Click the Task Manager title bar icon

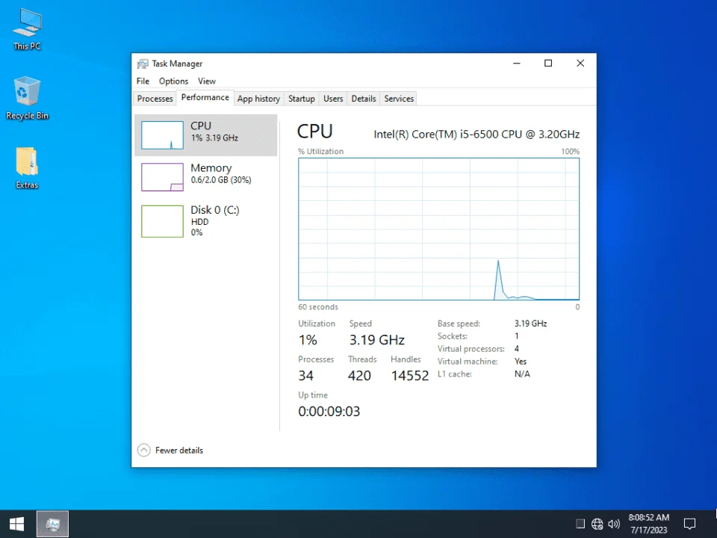(x=143, y=64)
